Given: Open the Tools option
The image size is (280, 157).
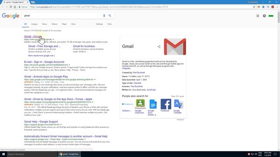Looking at the screenshot, I should (109, 24).
